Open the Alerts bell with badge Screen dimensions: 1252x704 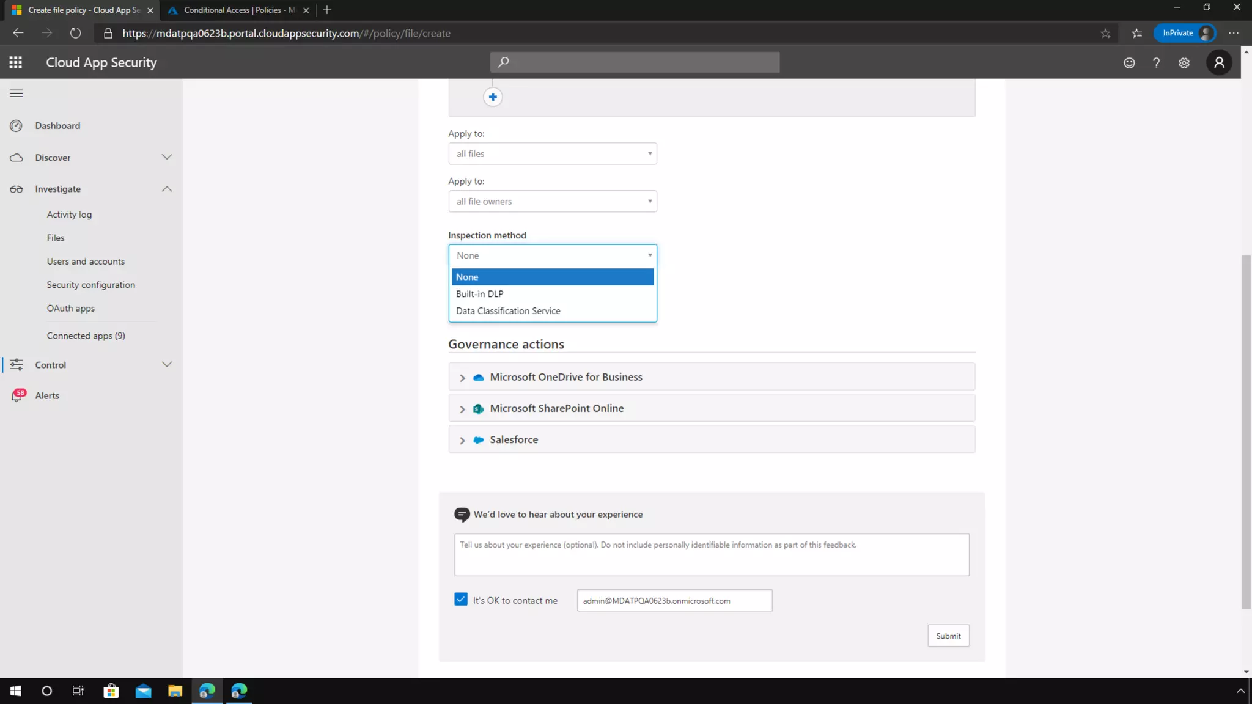17,395
